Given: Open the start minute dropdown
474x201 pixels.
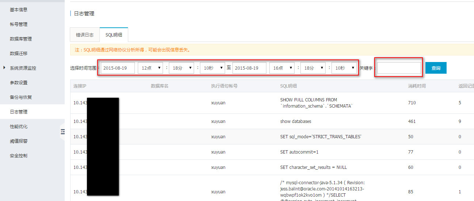Looking at the screenshot, I should click(181, 68).
